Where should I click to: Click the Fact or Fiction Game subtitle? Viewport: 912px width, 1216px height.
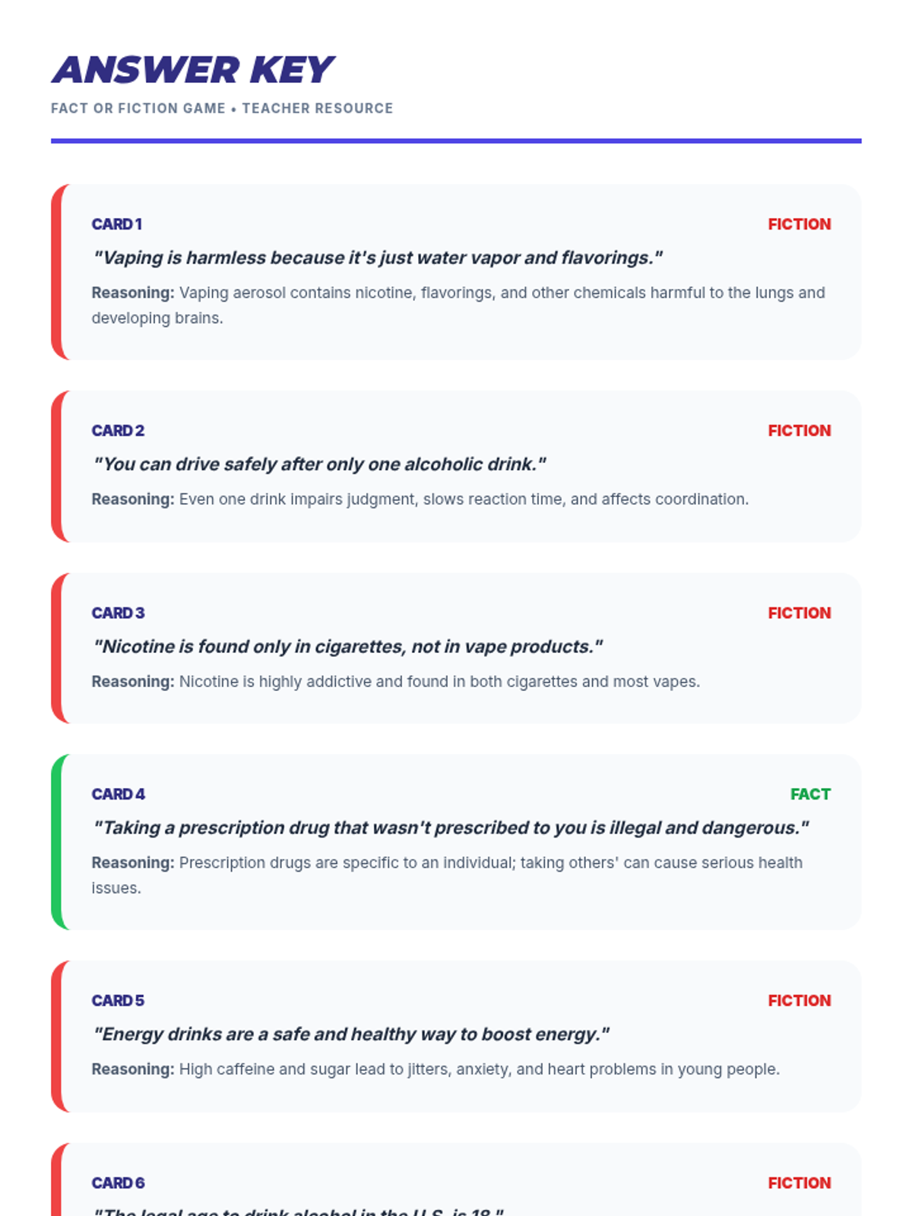pyautogui.click(x=222, y=108)
